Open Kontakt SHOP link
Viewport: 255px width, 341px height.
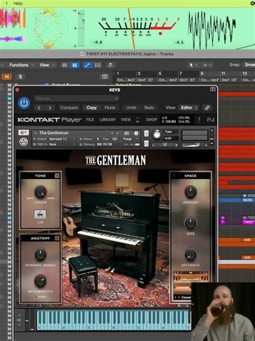[x=152, y=120]
